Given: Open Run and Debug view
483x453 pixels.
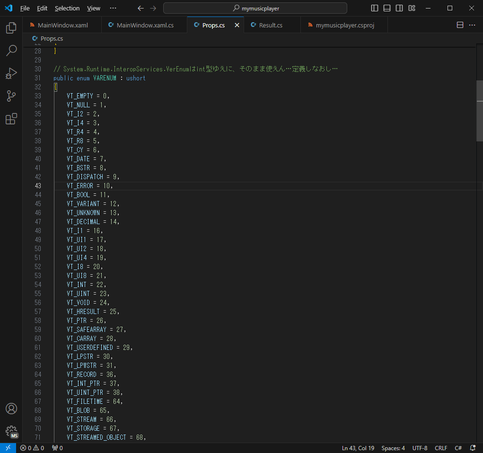Looking at the screenshot, I should tap(11, 73).
